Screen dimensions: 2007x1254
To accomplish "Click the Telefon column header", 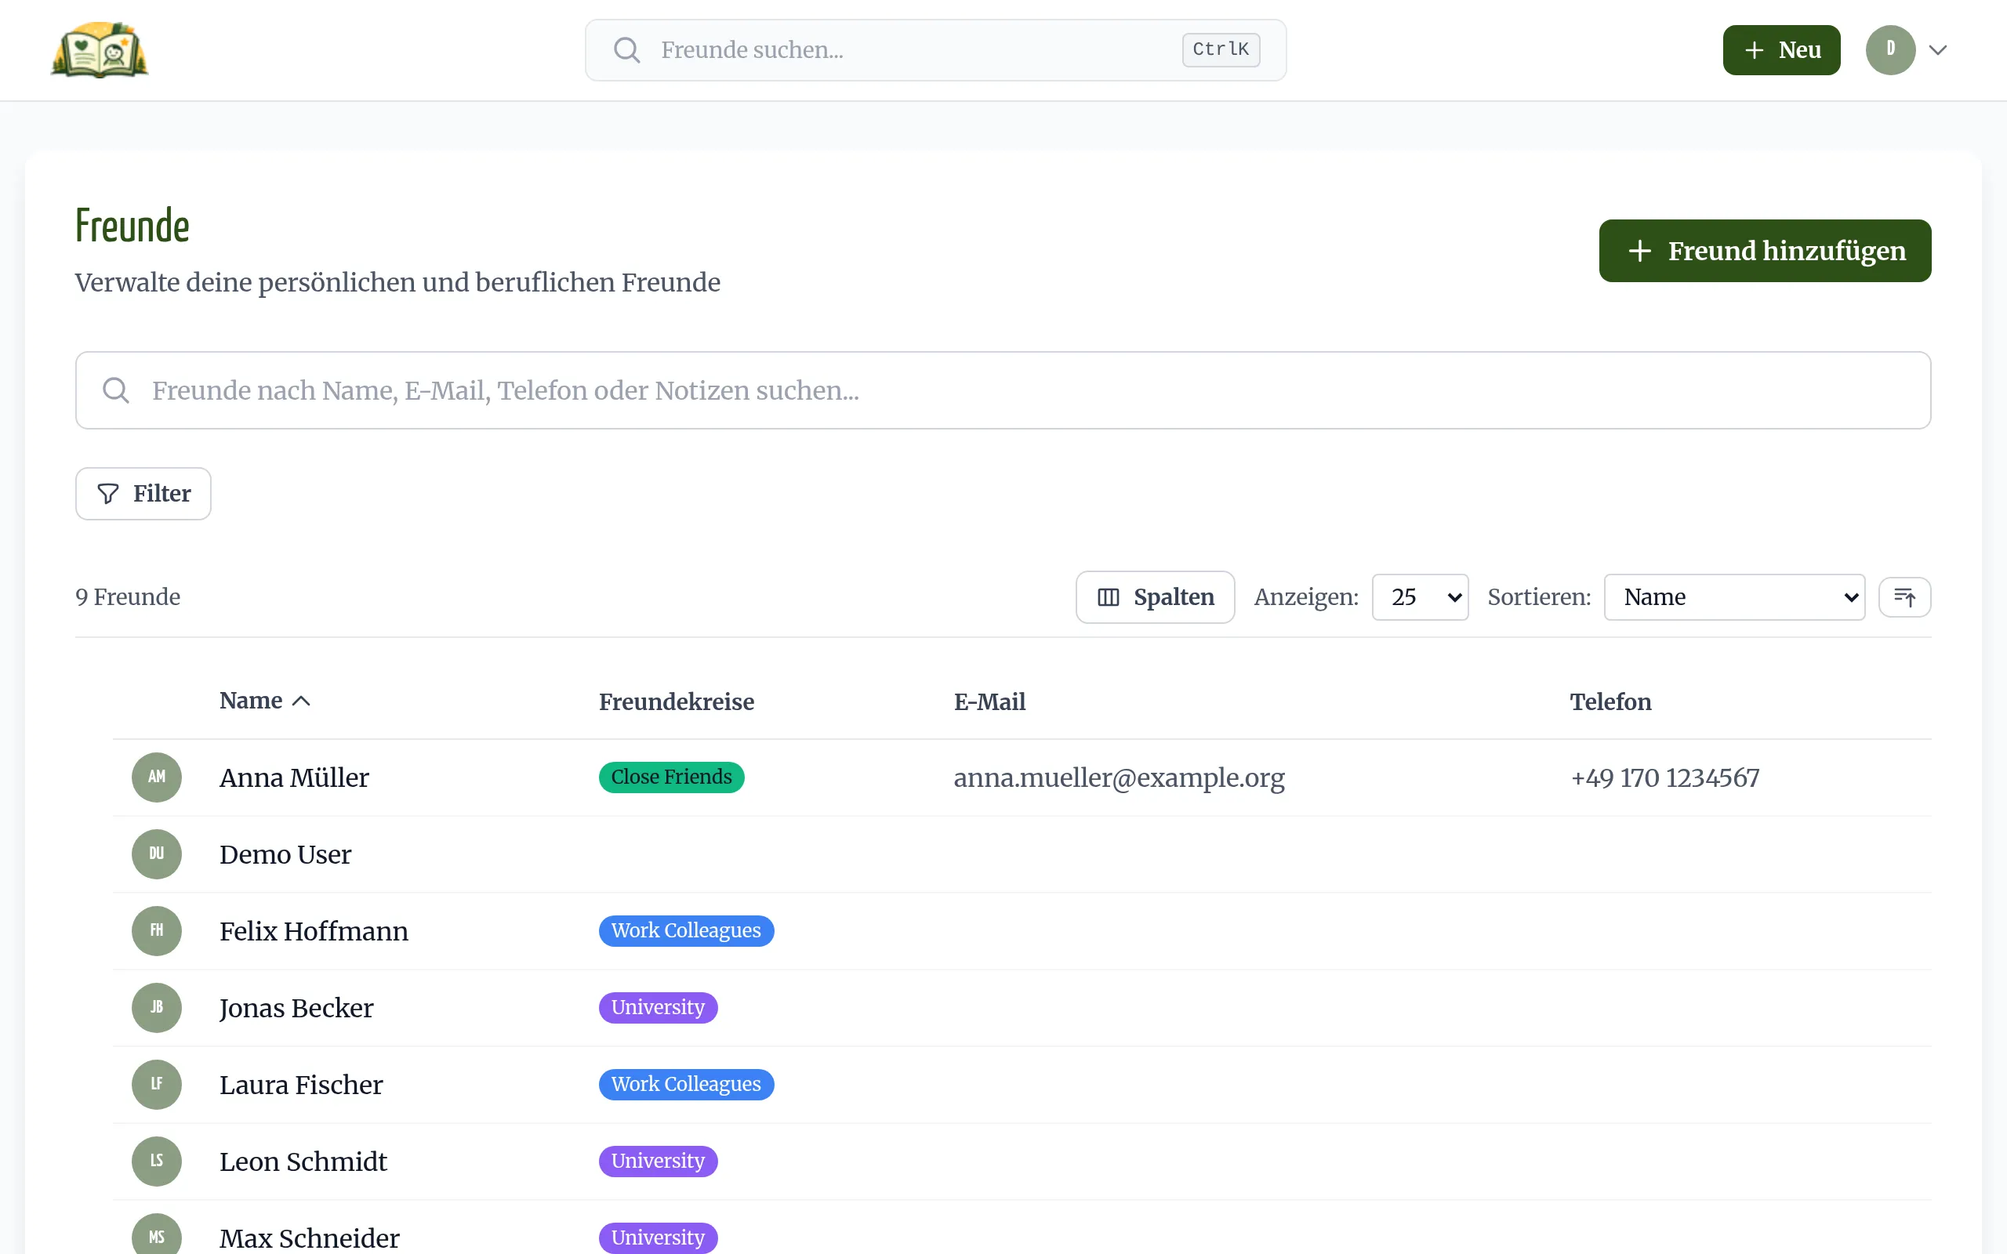I will [x=1610, y=701].
